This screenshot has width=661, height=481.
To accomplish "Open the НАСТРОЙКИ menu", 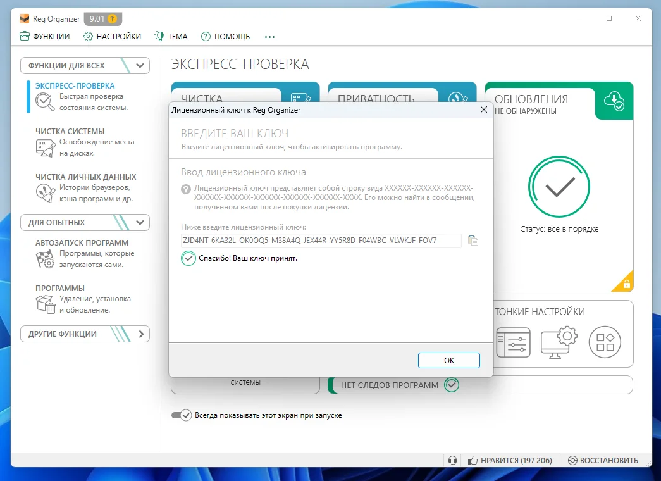I will pyautogui.click(x=112, y=36).
